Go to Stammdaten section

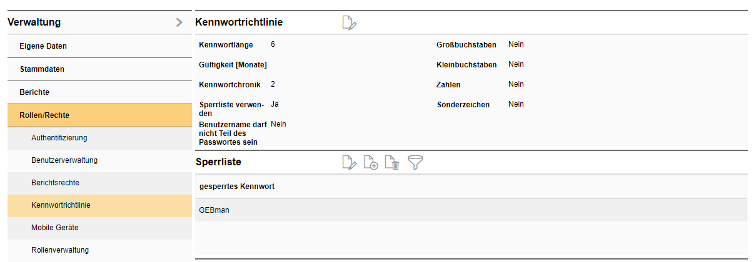42,69
